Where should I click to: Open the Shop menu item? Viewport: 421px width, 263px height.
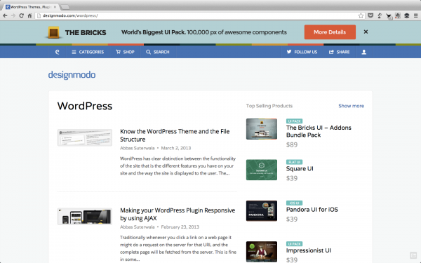(125, 52)
